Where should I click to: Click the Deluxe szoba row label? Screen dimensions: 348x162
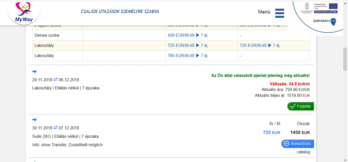pos(47,35)
